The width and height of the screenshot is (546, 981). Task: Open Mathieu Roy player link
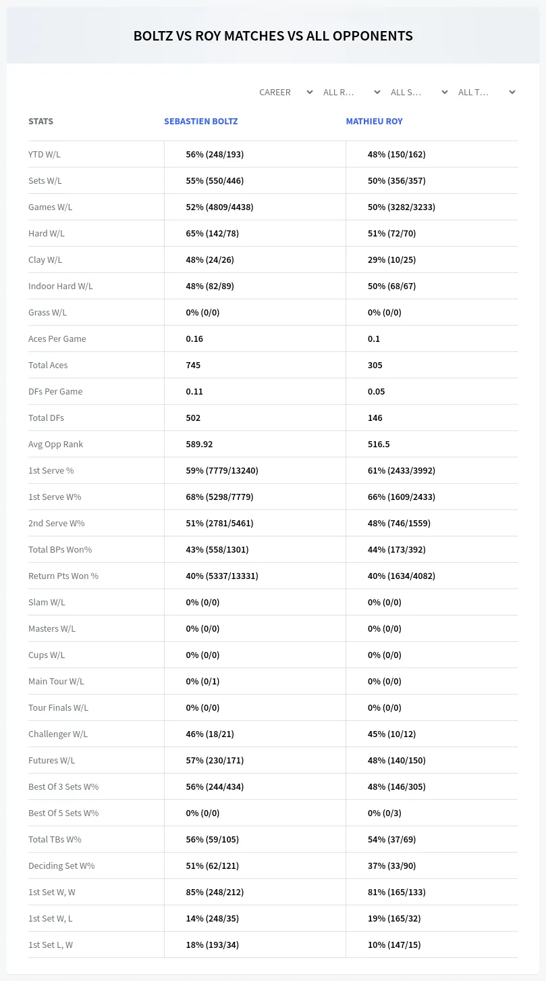375,122
